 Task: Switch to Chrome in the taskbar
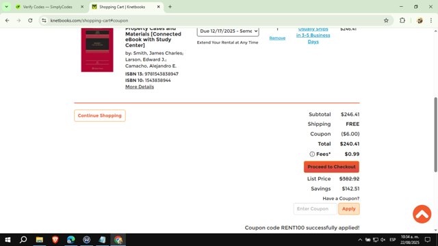point(118,240)
